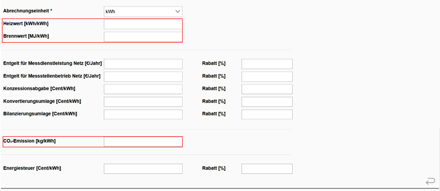Click Rabatt field for Messdienstleistung Netz
This screenshot has width=440, height=191.
267,64
